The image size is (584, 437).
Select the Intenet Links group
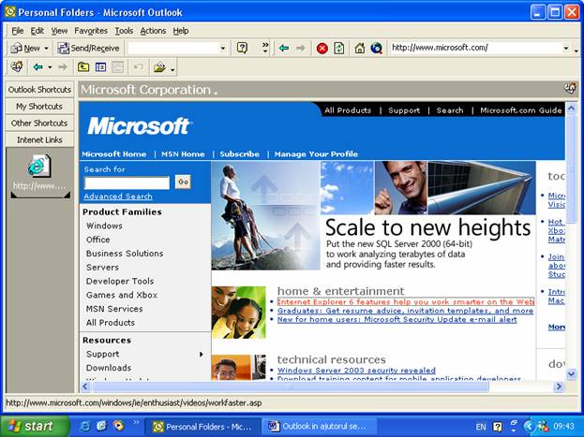39,139
